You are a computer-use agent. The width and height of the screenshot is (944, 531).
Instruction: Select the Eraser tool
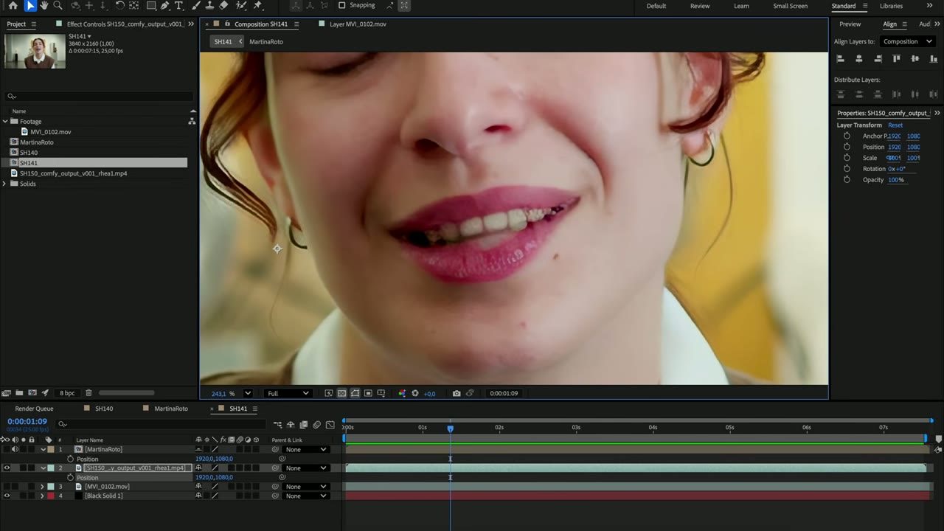pyautogui.click(x=223, y=5)
